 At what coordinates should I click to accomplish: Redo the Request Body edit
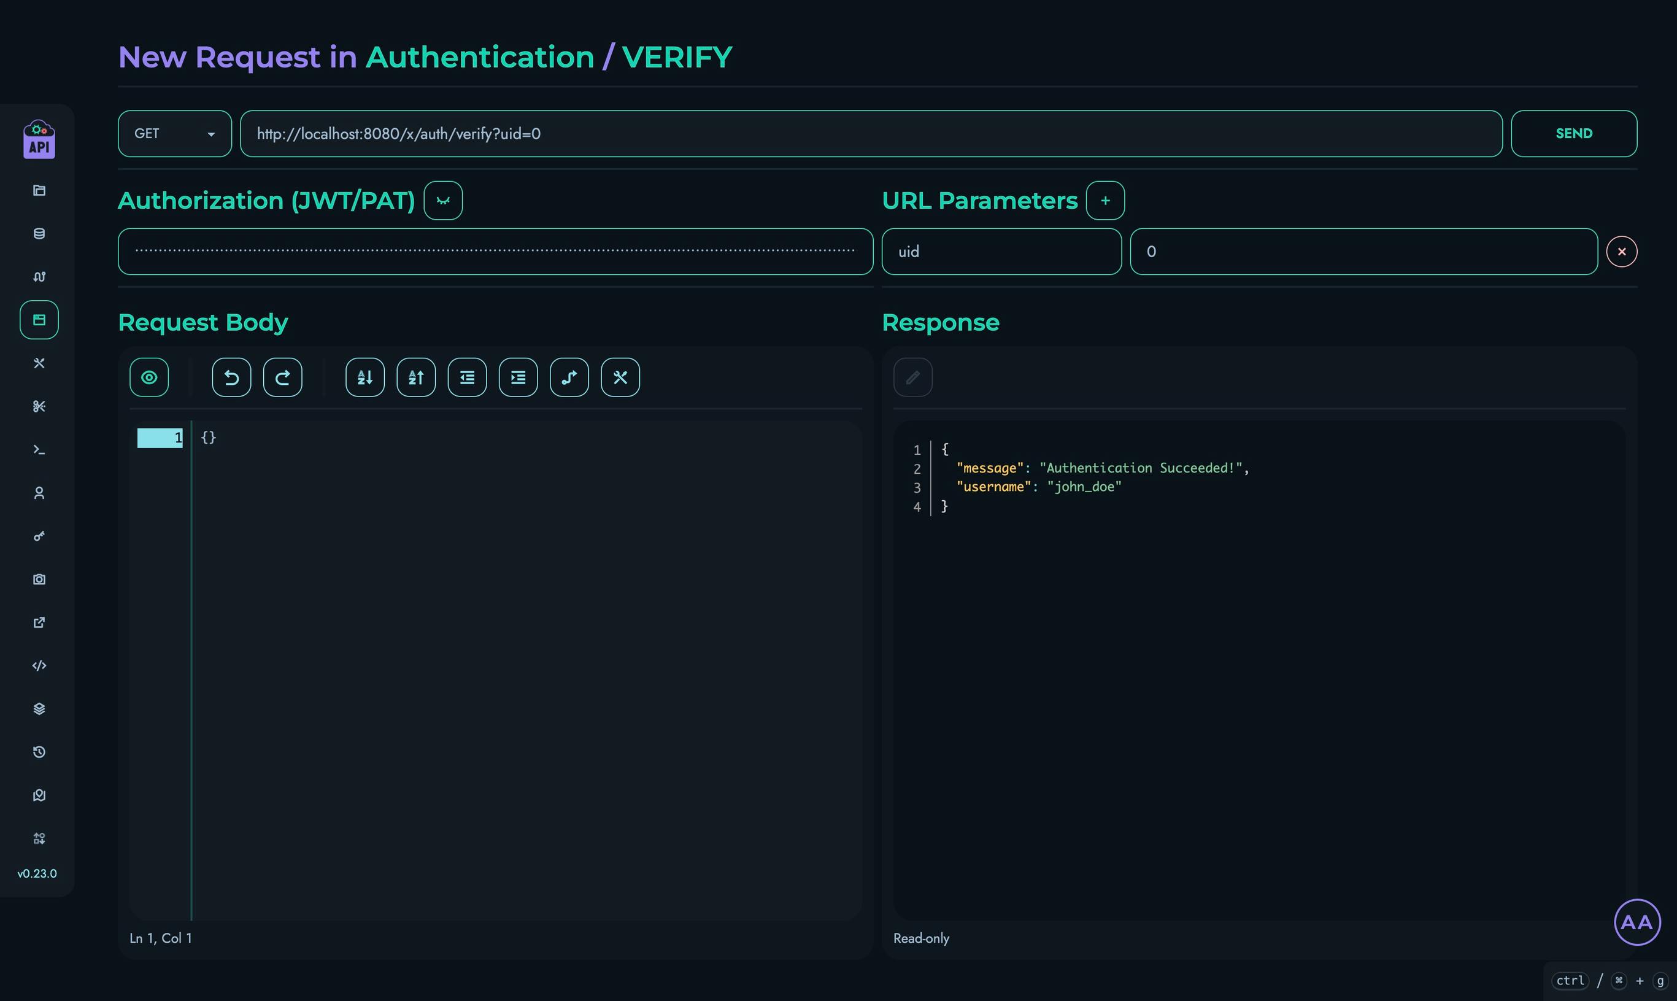click(x=282, y=377)
